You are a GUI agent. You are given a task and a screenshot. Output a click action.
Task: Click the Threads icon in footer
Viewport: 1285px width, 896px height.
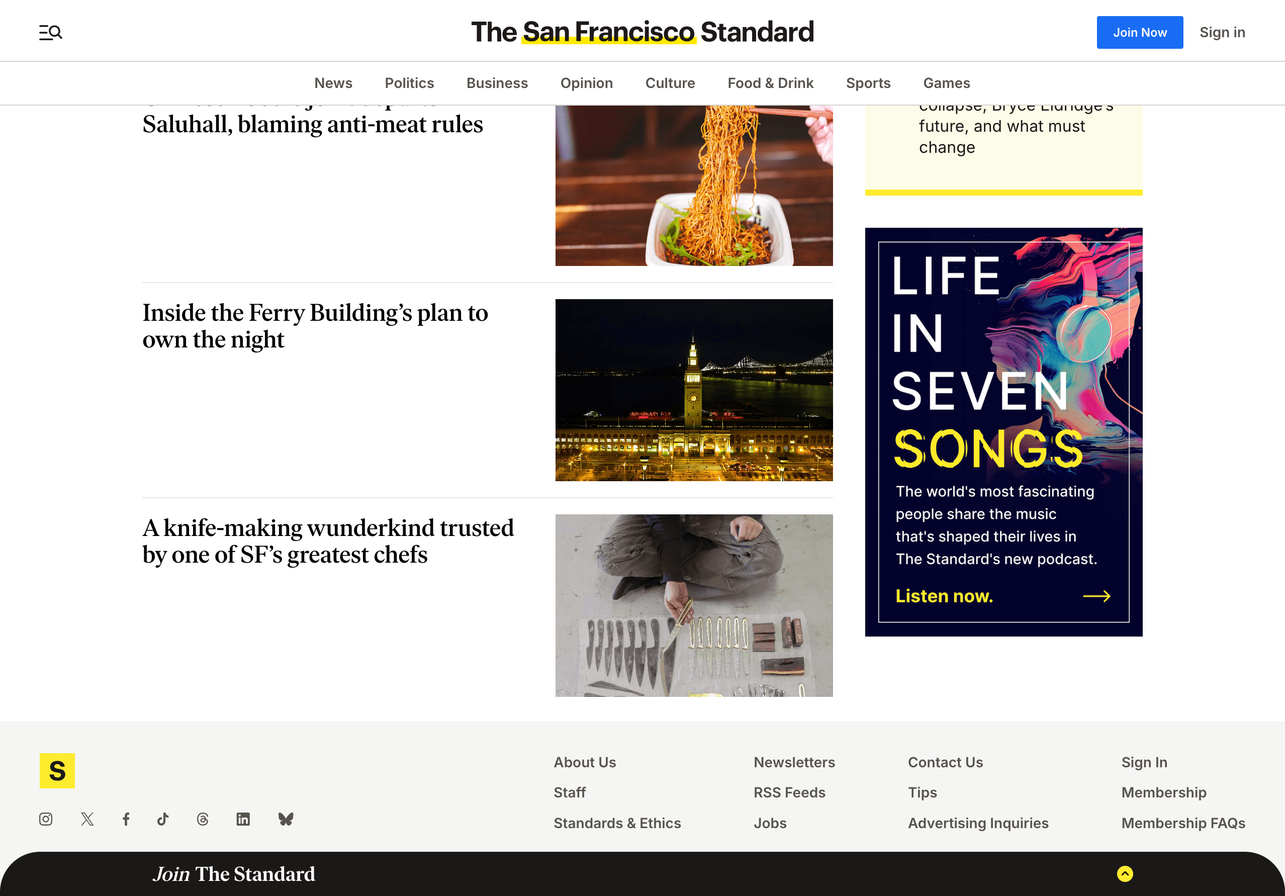[x=203, y=820]
